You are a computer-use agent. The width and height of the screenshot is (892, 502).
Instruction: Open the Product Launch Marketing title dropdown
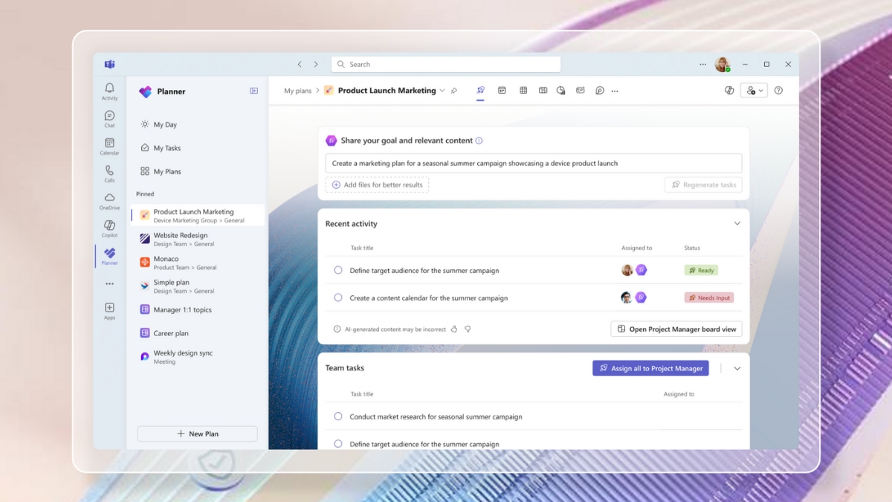[442, 91]
